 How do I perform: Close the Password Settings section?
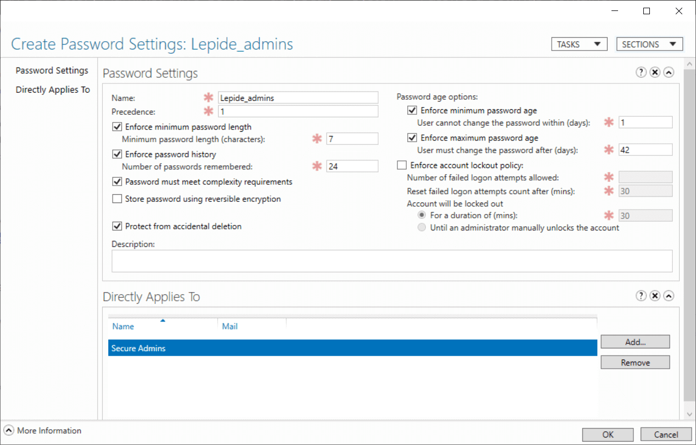pos(655,72)
